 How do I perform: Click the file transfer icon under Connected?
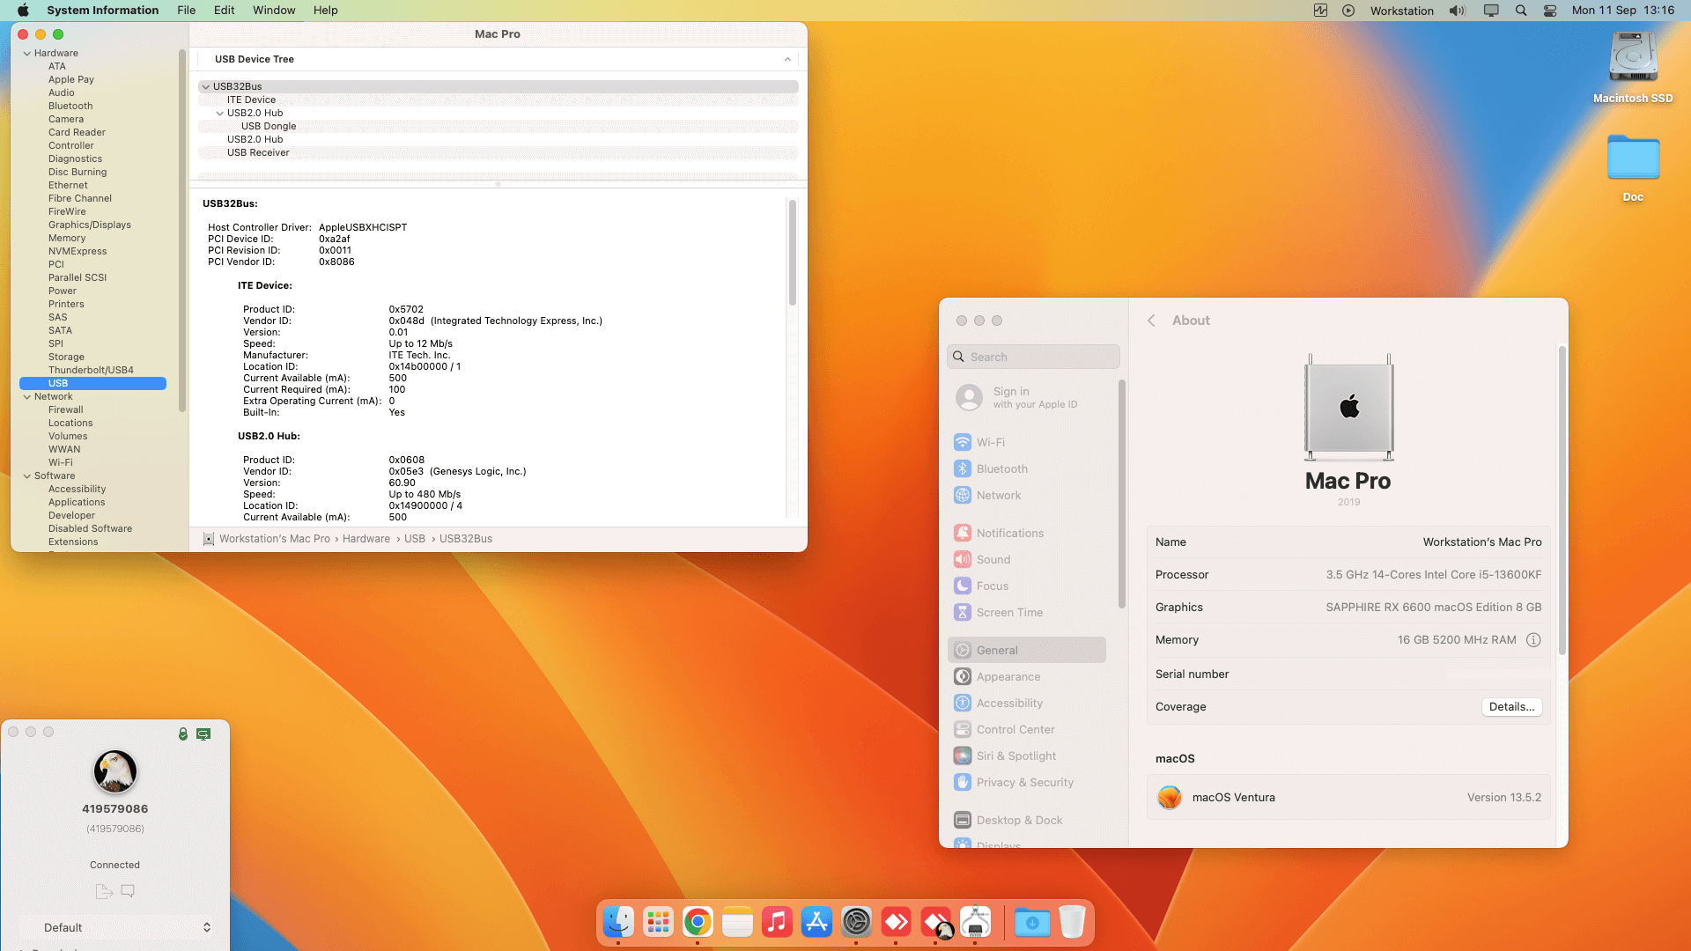[104, 891]
